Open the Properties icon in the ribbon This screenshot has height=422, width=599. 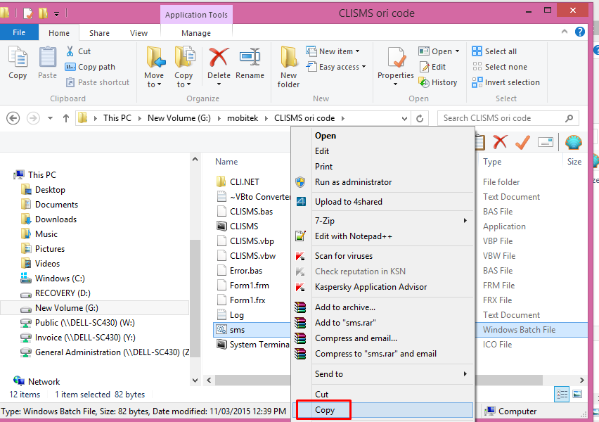(396, 63)
